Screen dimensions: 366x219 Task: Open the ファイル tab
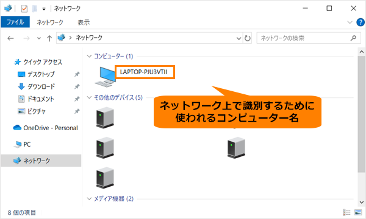[x=15, y=22]
